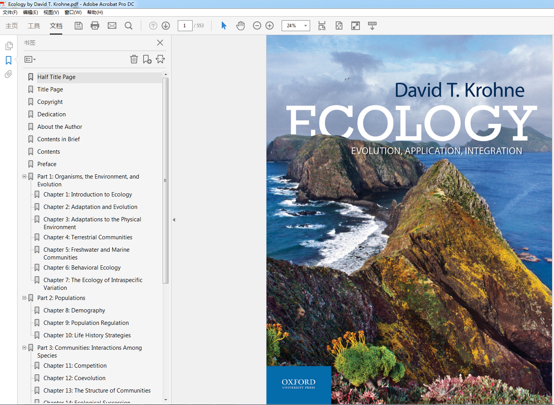Open Chapter 6: Behavioral Ecology

pyautogui.click(x=82, y=268)
